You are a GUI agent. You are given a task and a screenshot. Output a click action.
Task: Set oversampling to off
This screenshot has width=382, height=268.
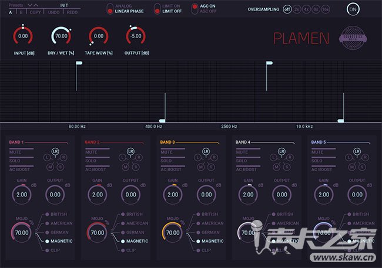[287, 9]
